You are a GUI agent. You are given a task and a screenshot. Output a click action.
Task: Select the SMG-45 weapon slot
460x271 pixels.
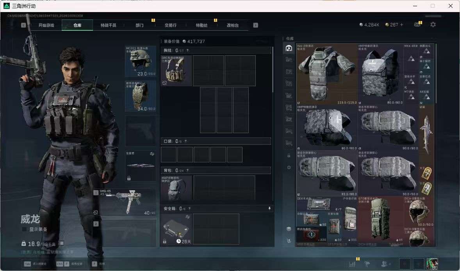125,202
